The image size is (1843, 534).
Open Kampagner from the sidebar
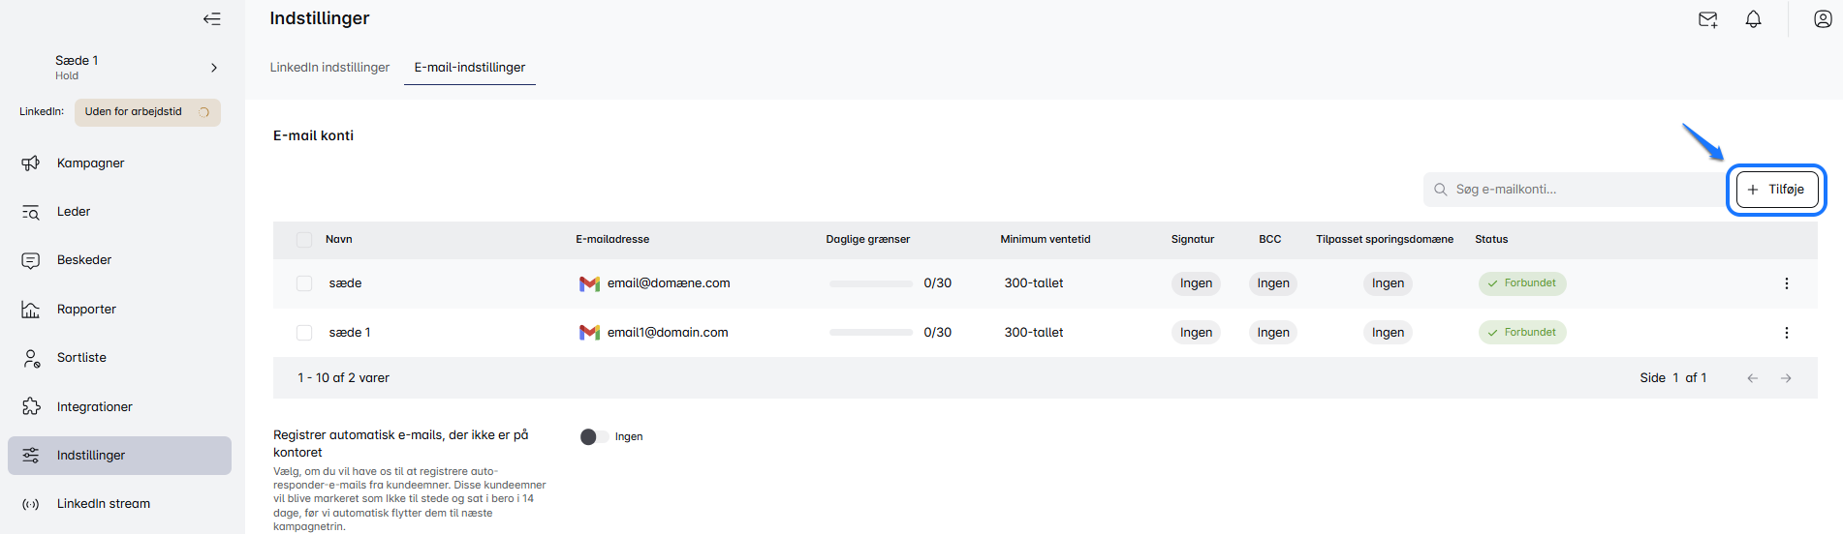[90, 163]
